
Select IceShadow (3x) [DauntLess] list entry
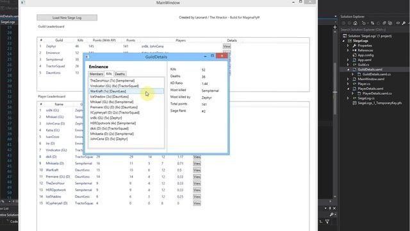coord(127,97)
